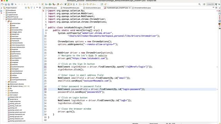Click driver.quit() on line 37

[66, 112]
